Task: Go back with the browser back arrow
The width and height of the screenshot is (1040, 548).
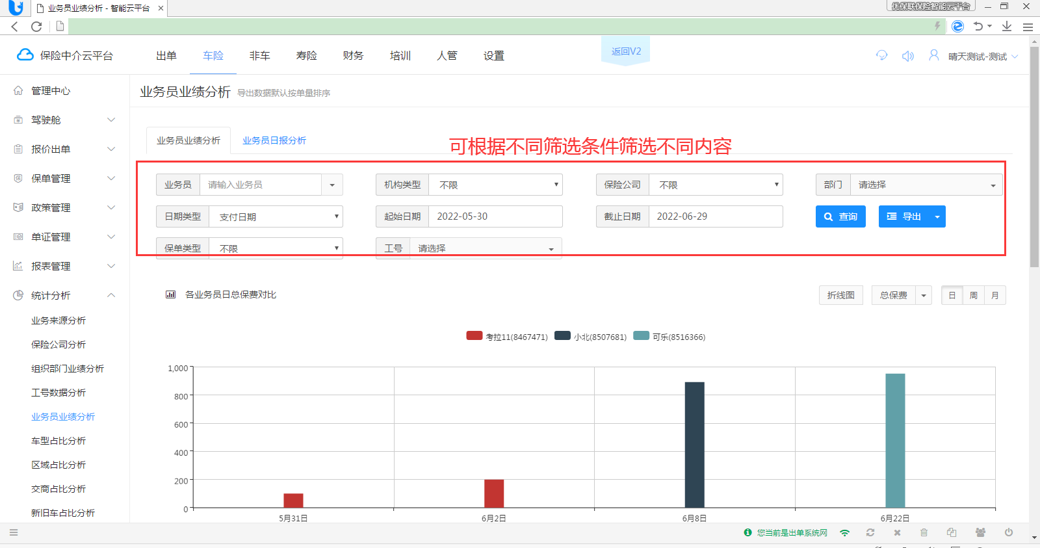Action: (x=15, y=27)
